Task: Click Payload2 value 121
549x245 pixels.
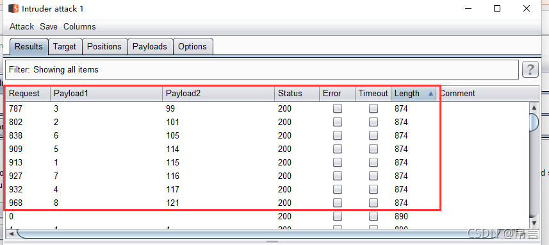Action: coord(172,203)
